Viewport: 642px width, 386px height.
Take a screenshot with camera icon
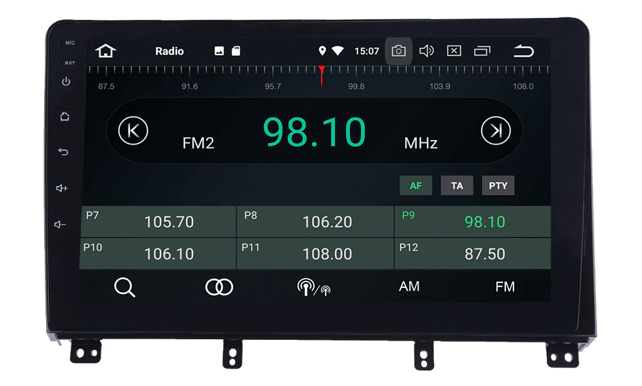tap(399, 51)
